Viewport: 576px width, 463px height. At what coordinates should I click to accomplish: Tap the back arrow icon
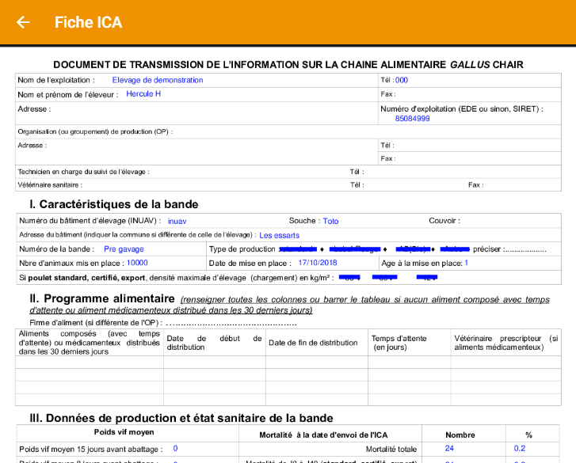[23, 22]
